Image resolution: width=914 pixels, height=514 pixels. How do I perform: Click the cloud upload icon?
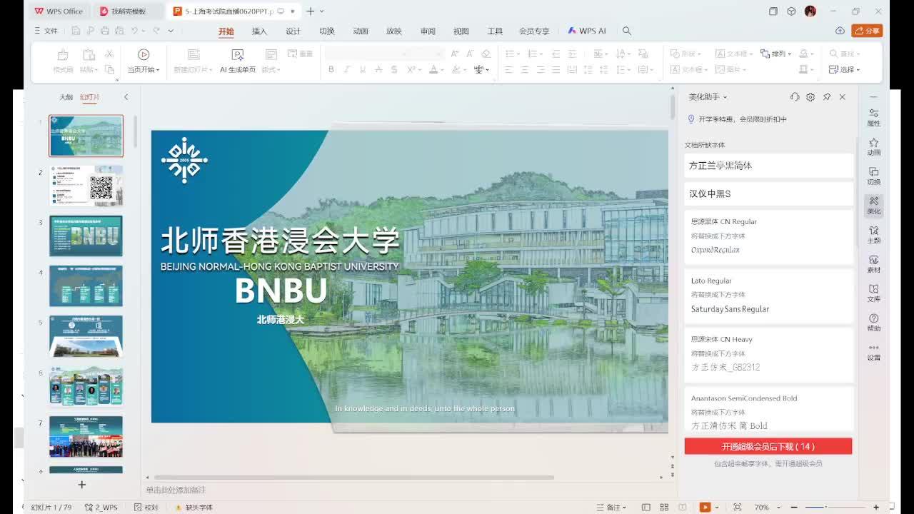pyautogui.click(x=840, y=31)
